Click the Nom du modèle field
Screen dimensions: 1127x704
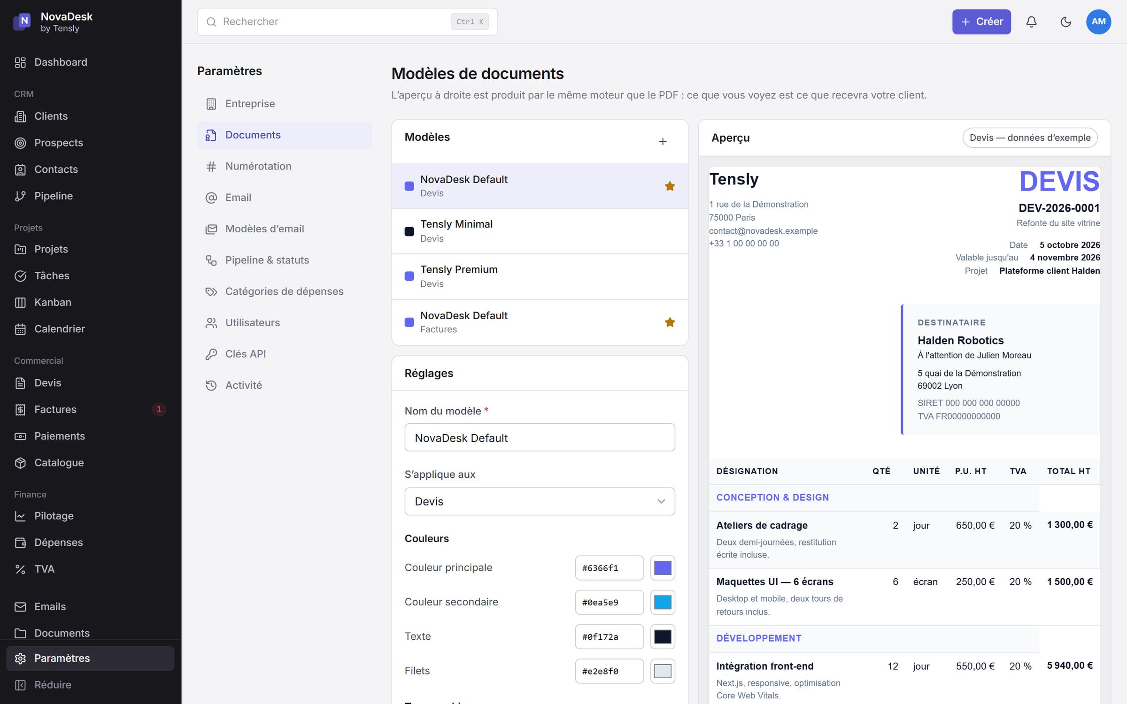(540, 437)
